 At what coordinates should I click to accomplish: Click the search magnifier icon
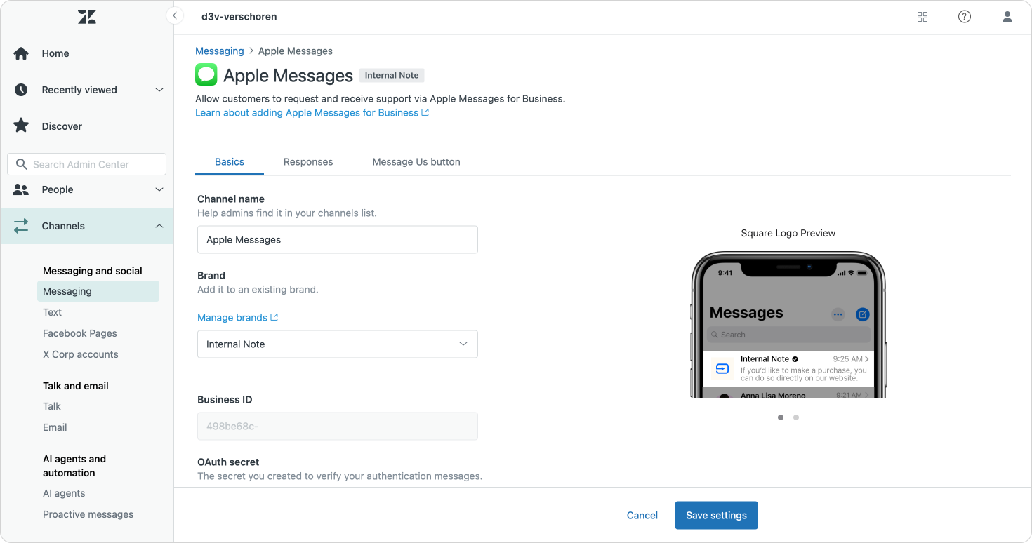21,164
